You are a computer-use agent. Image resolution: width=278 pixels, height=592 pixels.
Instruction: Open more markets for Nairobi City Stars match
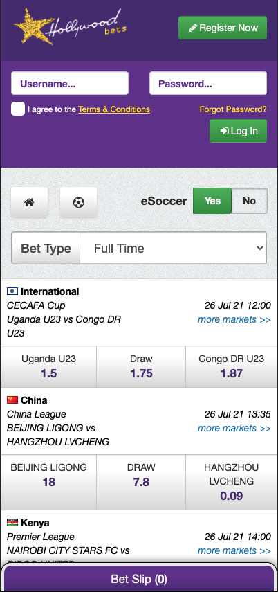click(234, 550)
